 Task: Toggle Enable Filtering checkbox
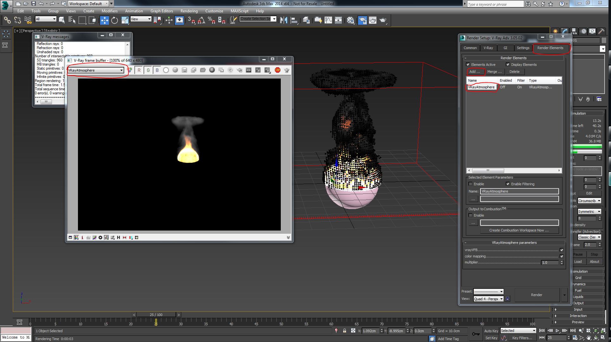point(508,184)
